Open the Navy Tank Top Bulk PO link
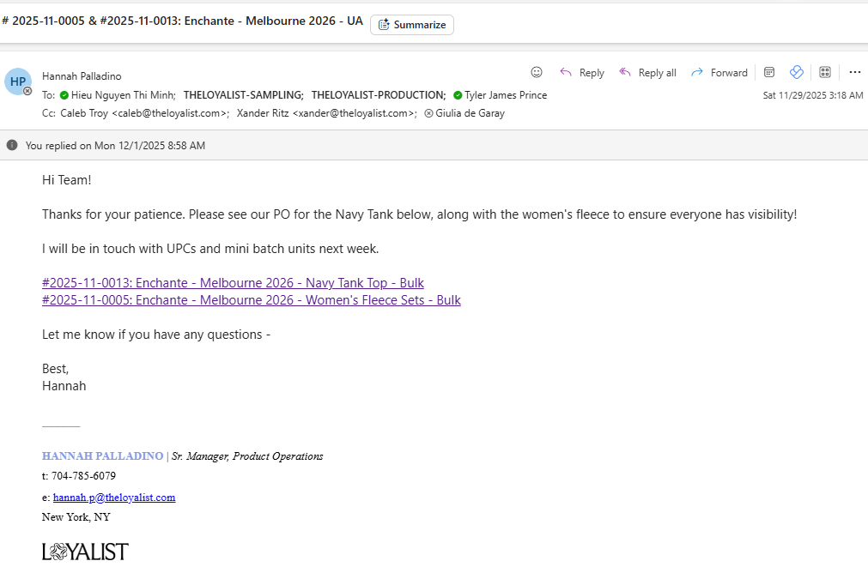Screen dimensions: 868x567 point(233,283)
